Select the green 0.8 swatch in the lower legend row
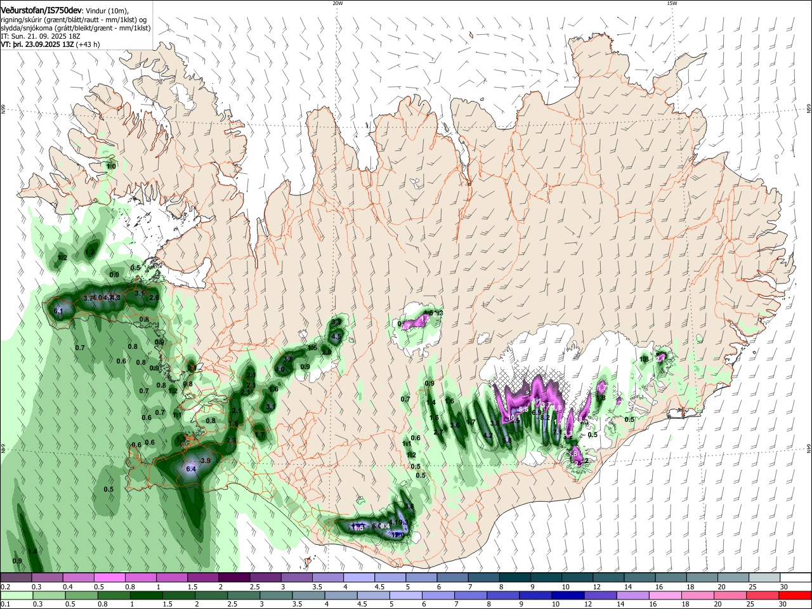 click(114, 595)
